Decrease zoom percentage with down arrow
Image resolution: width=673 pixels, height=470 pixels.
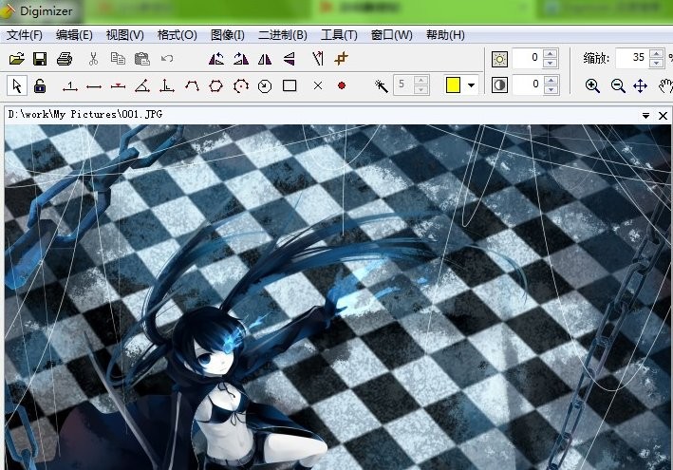(656, 63)
